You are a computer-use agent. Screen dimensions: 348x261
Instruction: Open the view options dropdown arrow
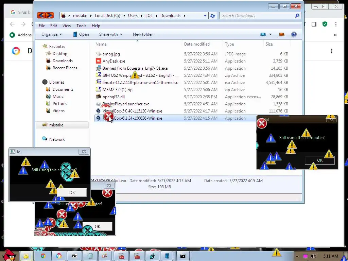(x=270, y=34)
